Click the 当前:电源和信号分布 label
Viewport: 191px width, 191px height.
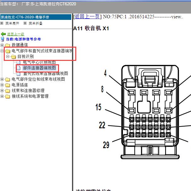pyautogui.click(x=23, y=39)
